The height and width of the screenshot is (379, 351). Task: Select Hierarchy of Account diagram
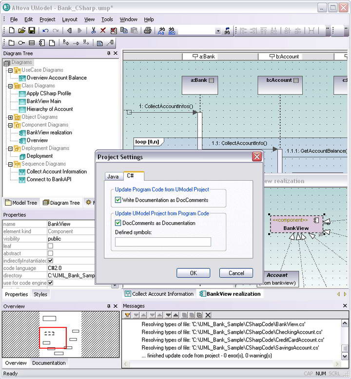pyautogui.click(x=50, y=109)
